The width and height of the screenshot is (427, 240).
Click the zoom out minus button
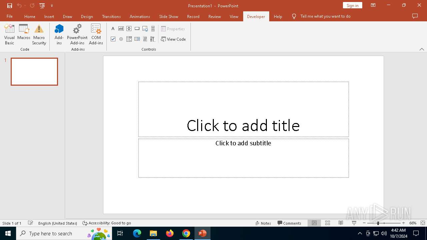coord(364,223)
